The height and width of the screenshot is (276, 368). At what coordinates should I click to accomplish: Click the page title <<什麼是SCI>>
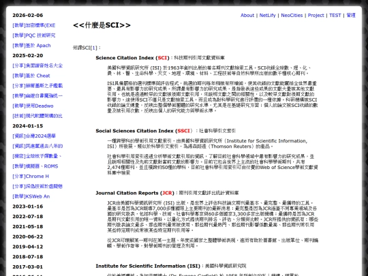point(102,25)
